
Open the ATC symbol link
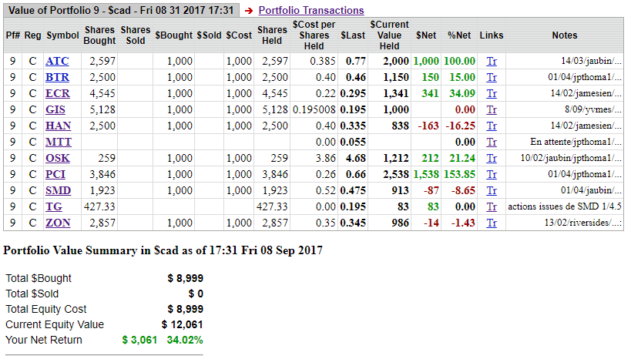57,61
